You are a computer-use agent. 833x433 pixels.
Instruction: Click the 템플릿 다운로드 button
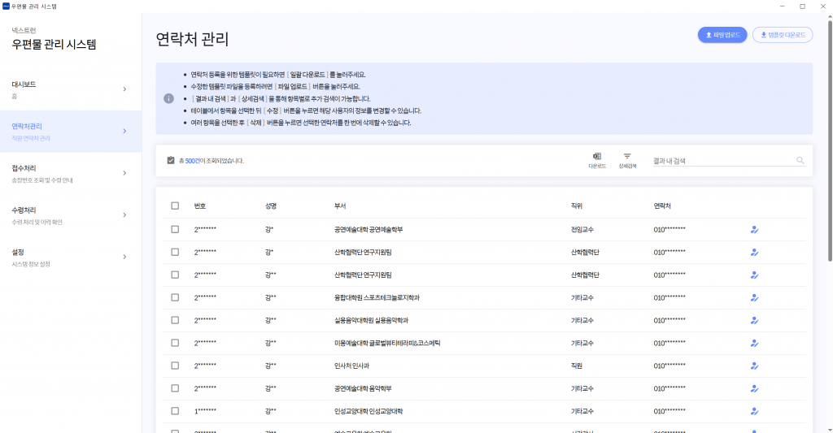click(783, 35)
